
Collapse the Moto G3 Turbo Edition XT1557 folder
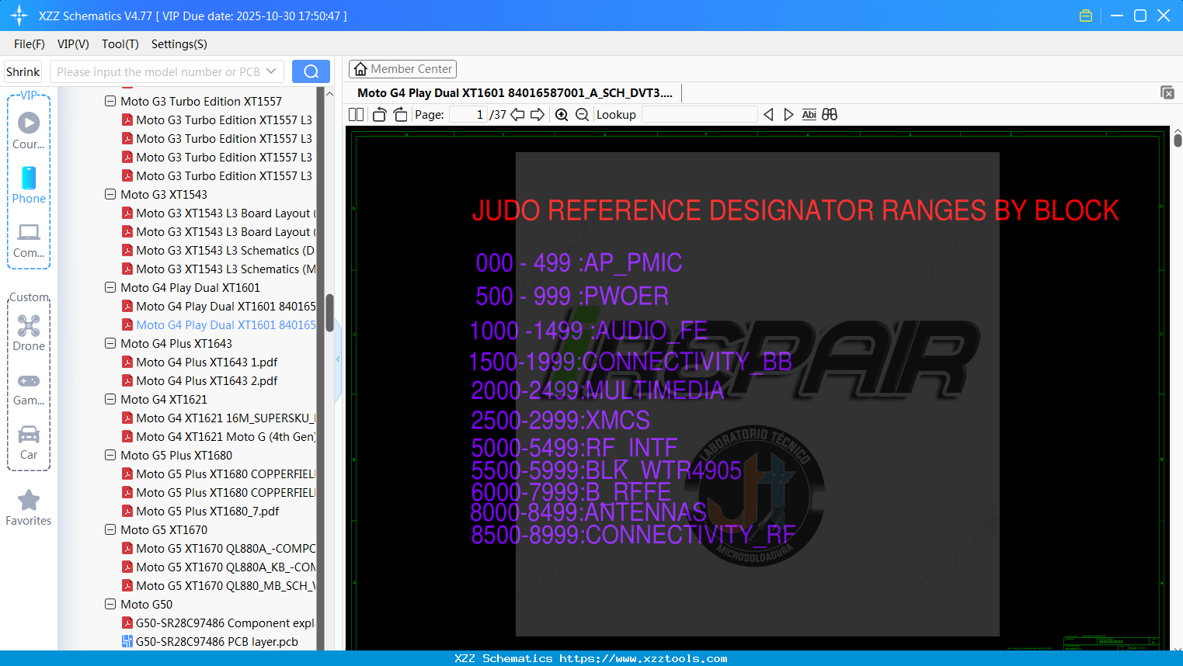(110, 102)
